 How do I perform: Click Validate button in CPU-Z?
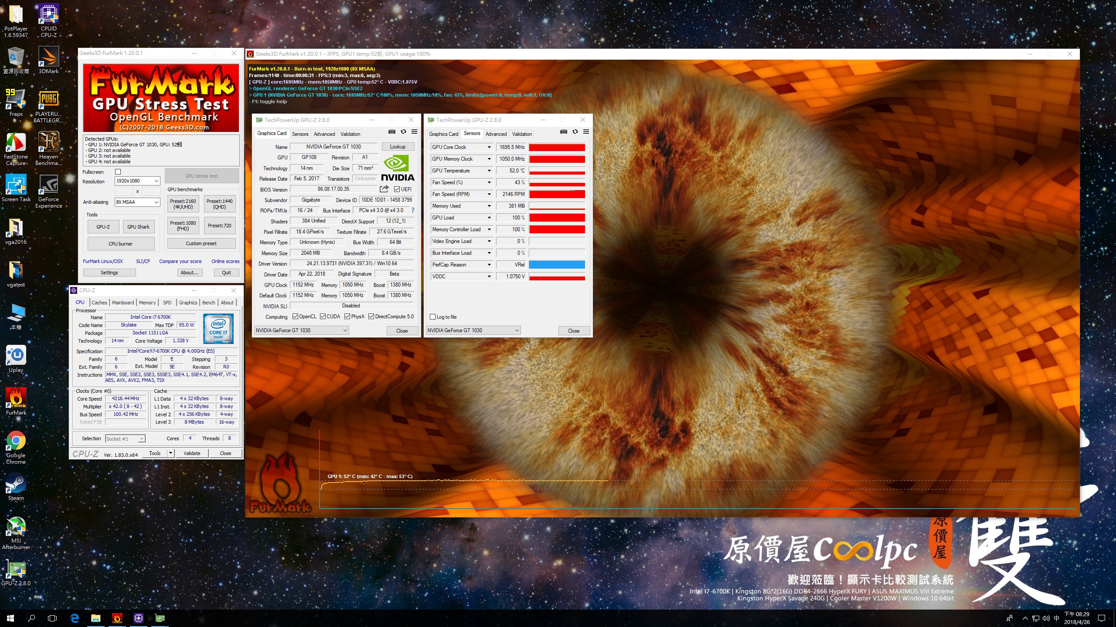click(x=192, y=453)
